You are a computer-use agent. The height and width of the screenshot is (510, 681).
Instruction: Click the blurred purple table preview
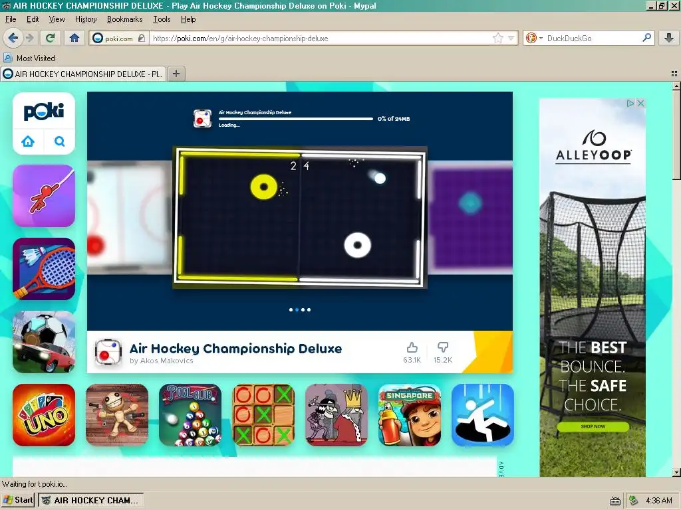pyautogui.click(x=470, y=218)
